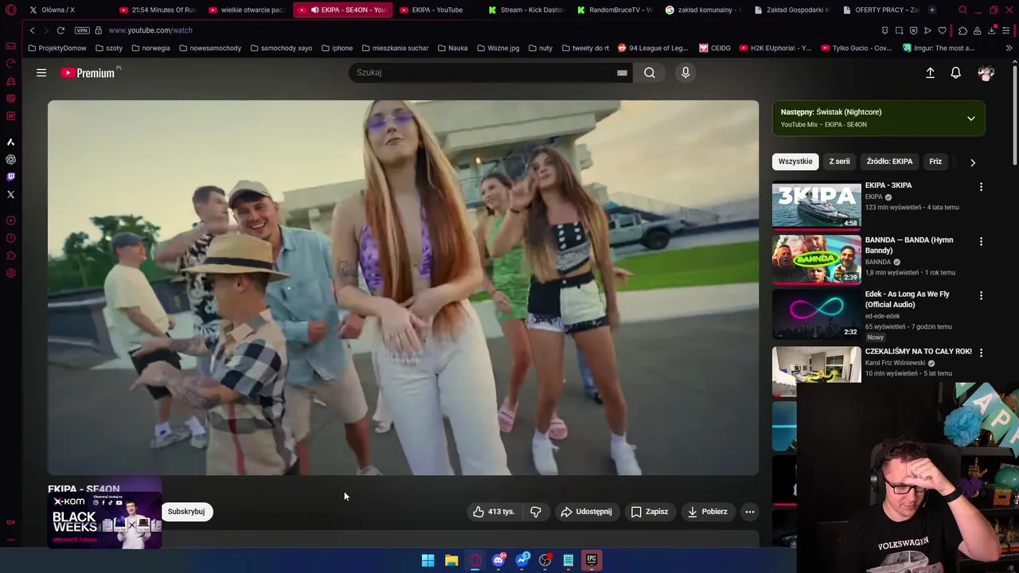This screenshot has width=1019, height=573.
Task: Open the EKIPA - 3KIPA video thumbnail
Action: point(816,205)
